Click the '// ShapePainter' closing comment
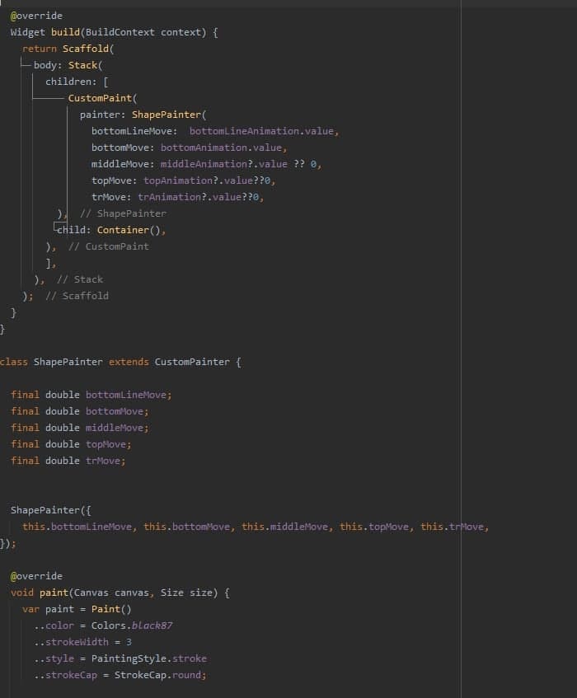Screen dimensions: 577x698 tap(124, 213)
